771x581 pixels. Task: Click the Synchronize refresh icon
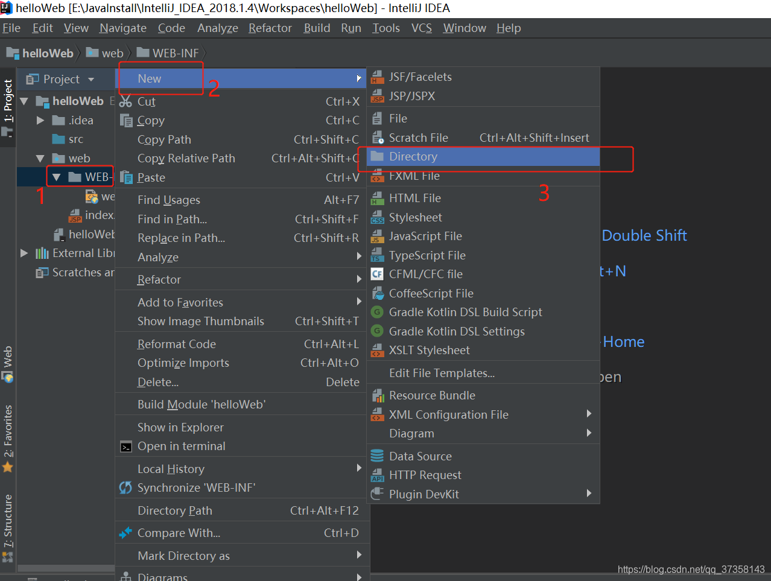click(125, 487)
